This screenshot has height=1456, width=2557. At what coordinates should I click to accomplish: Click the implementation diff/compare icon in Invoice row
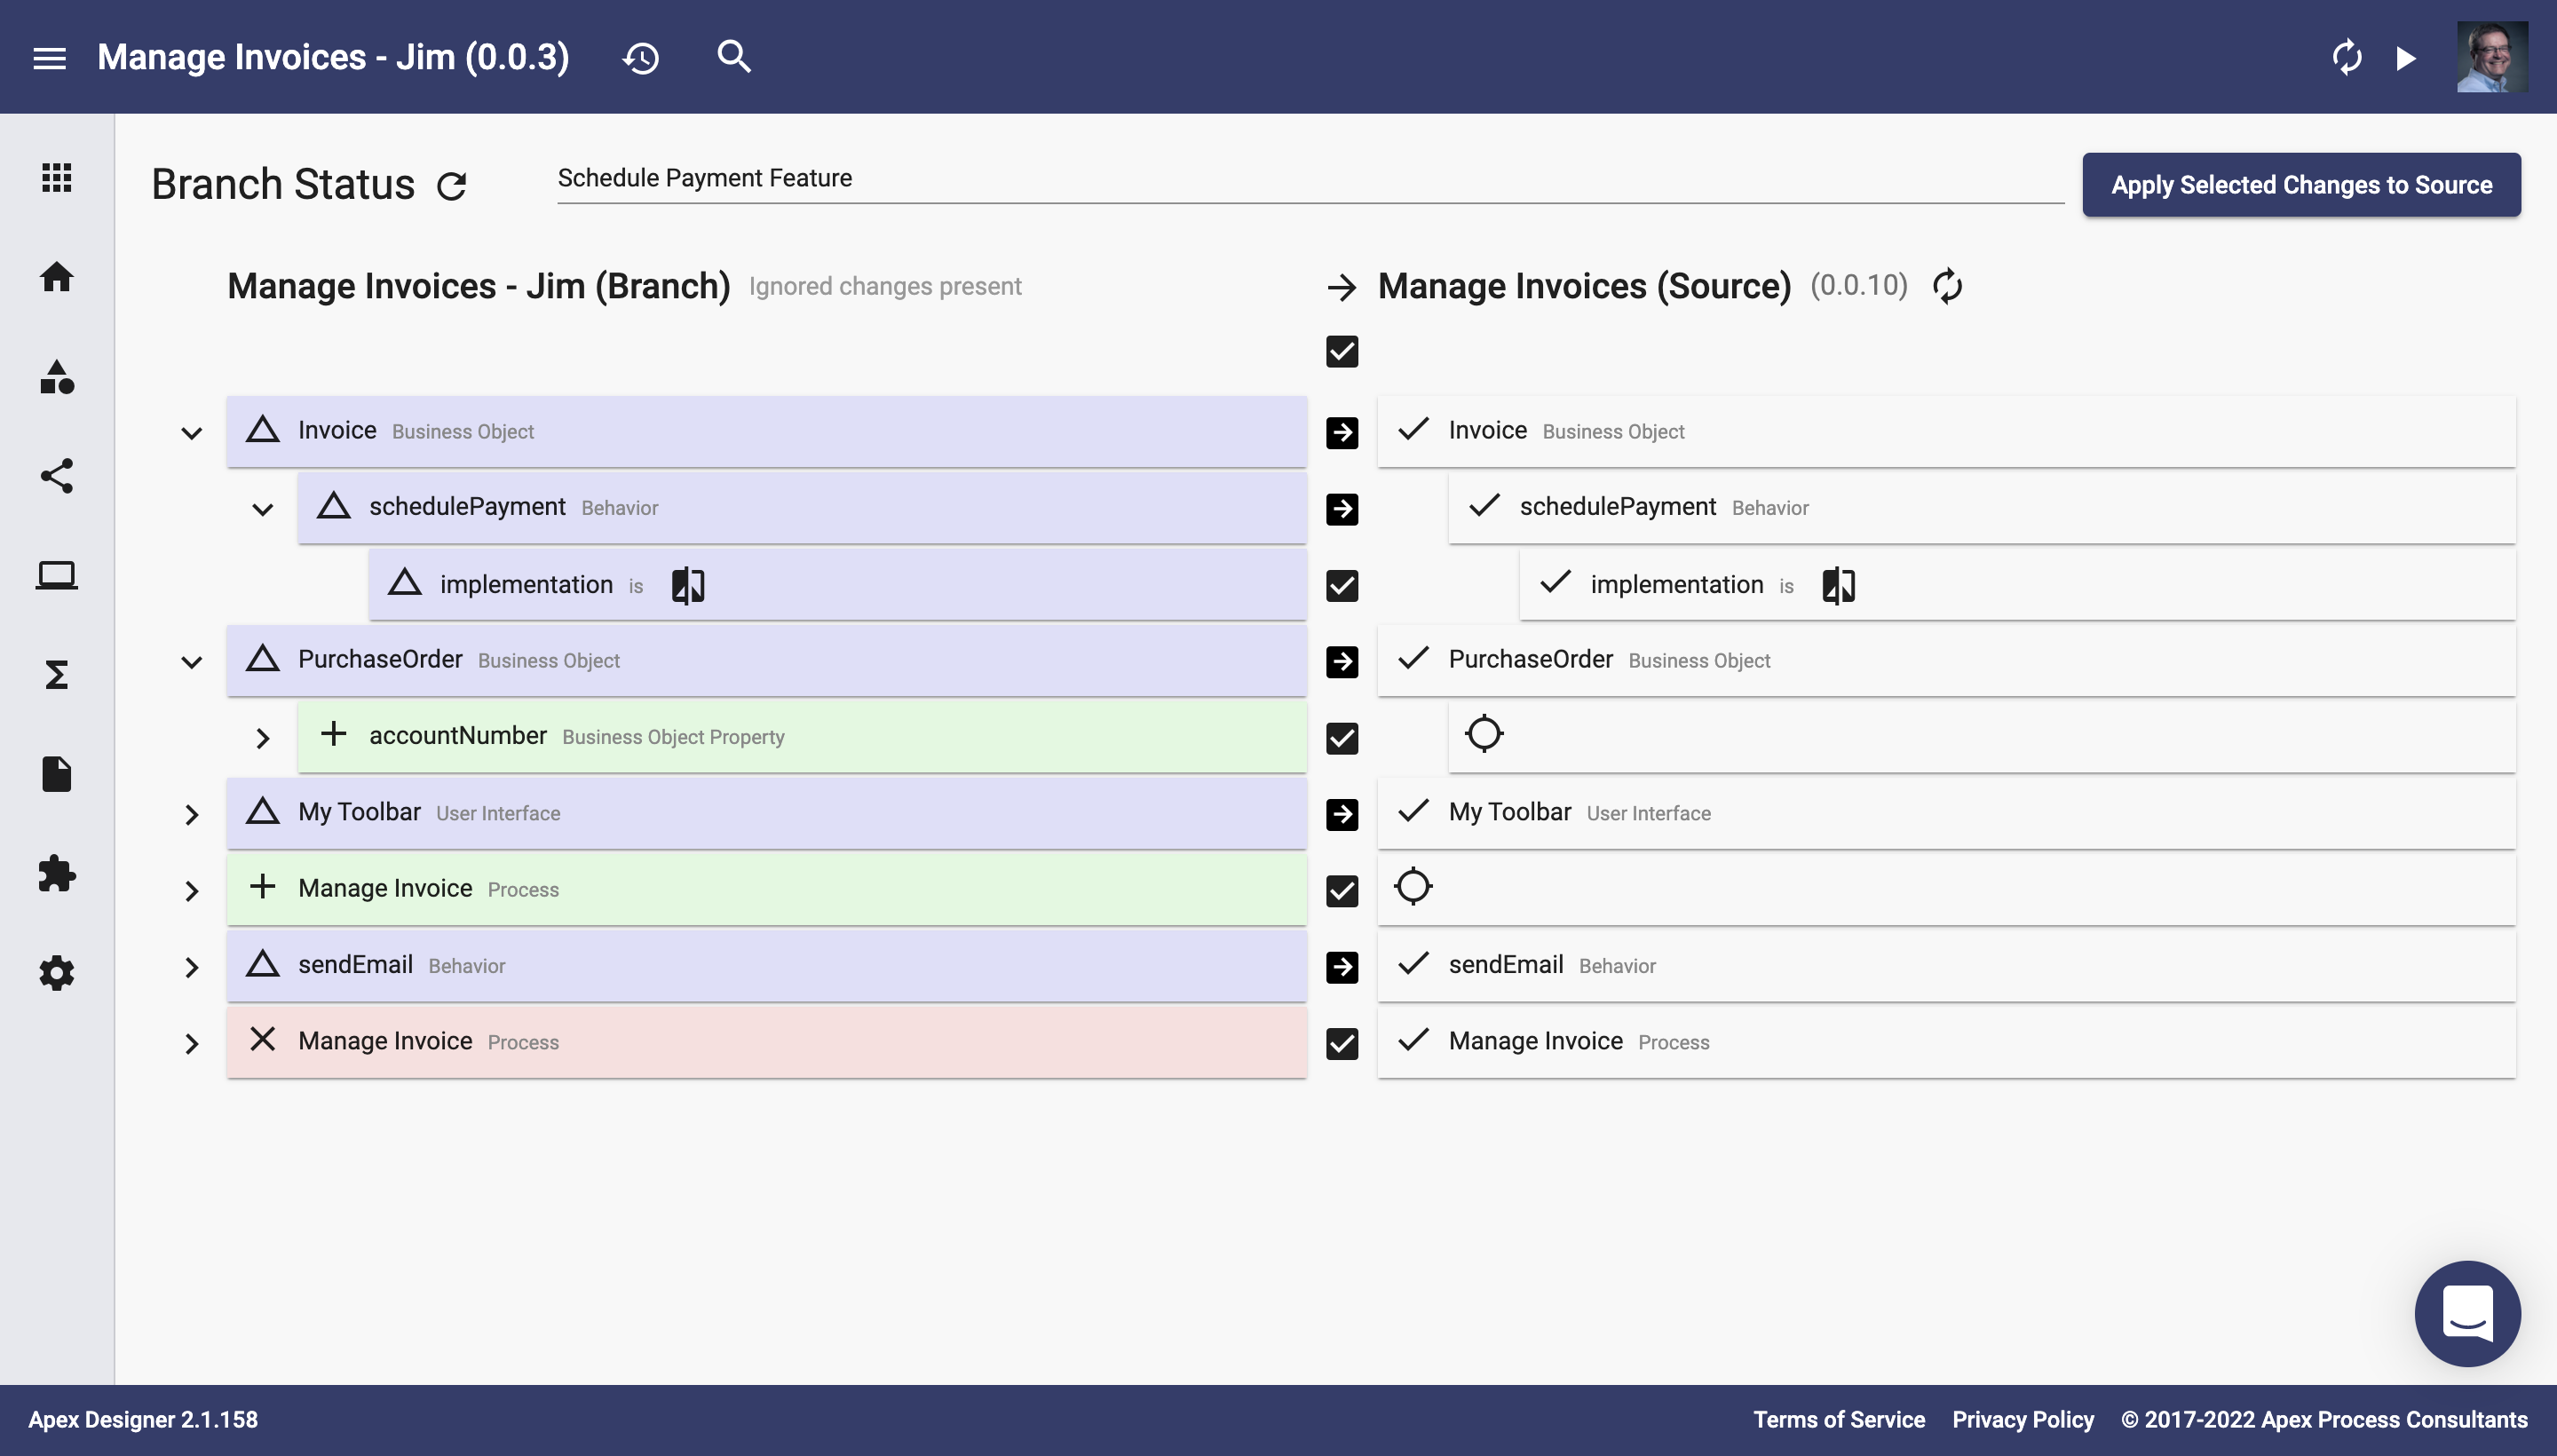(x=686, y=583)
